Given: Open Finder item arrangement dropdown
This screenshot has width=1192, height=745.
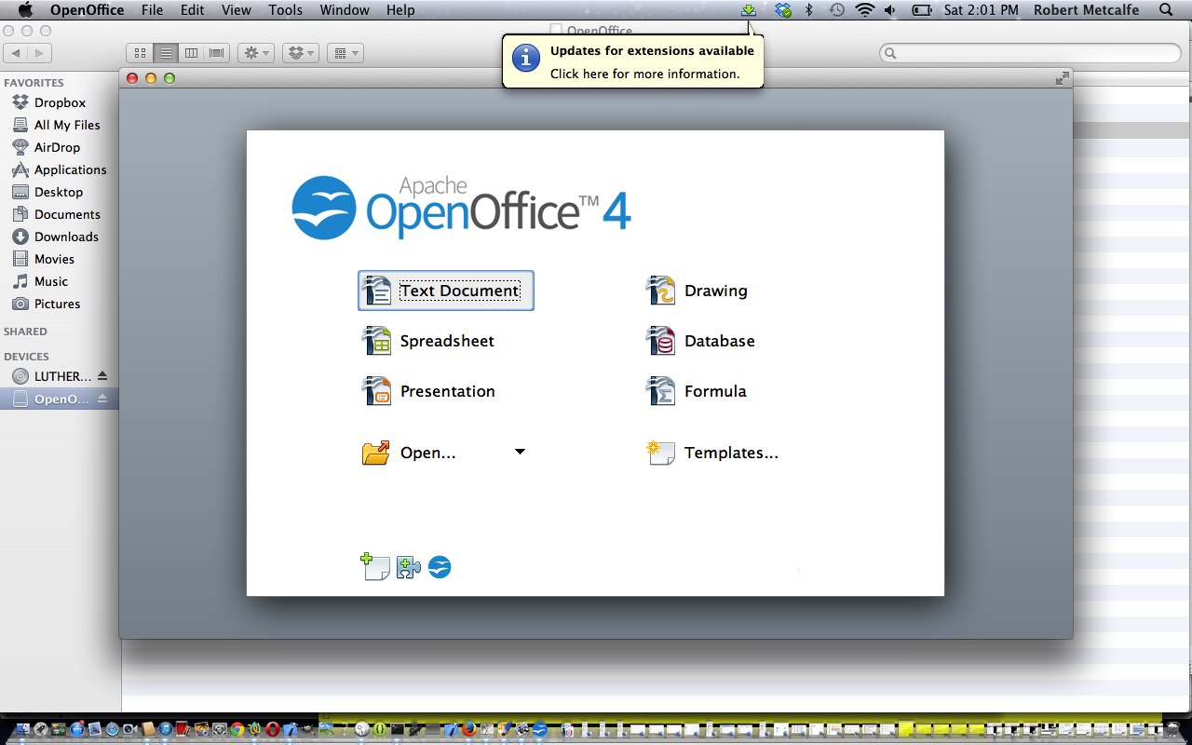Looking at the screenshot, I should 345,53.
